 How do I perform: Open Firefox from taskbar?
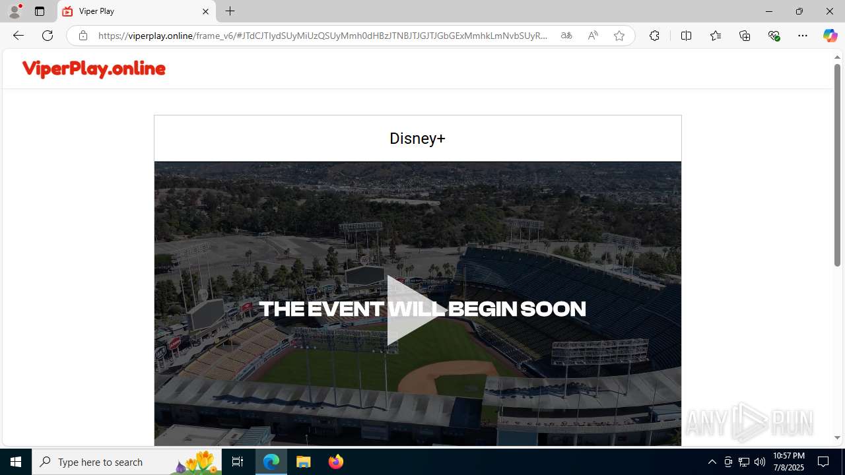(336, 462)
